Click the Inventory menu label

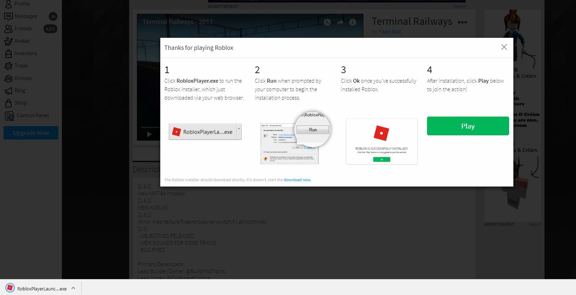click(25, 53)
